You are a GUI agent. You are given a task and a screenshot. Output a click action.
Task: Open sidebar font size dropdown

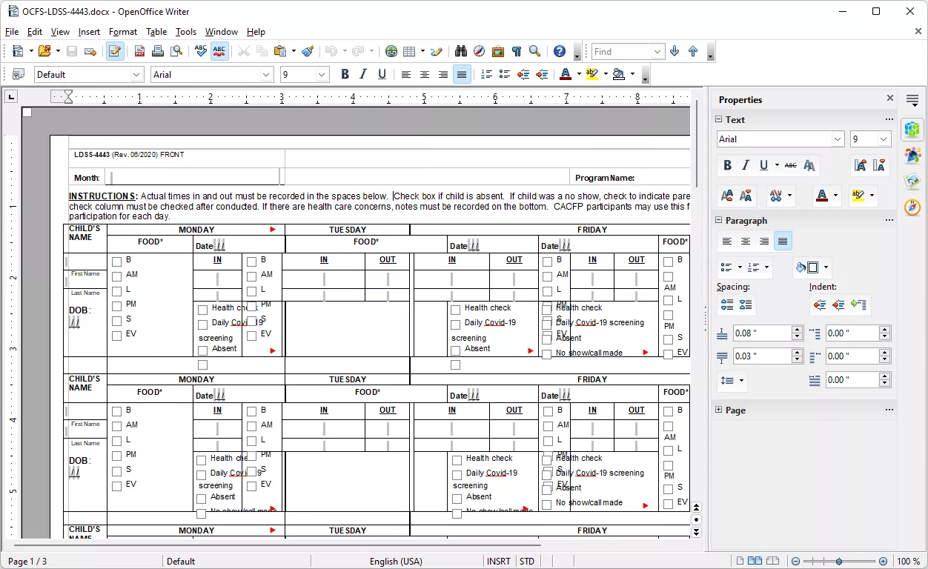(x=884, y=139)
